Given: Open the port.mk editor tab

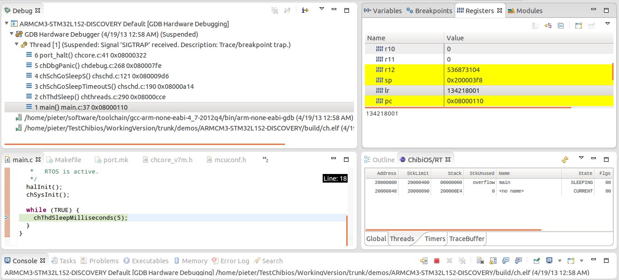Looking at the screenshot, I should pos(112,159).
